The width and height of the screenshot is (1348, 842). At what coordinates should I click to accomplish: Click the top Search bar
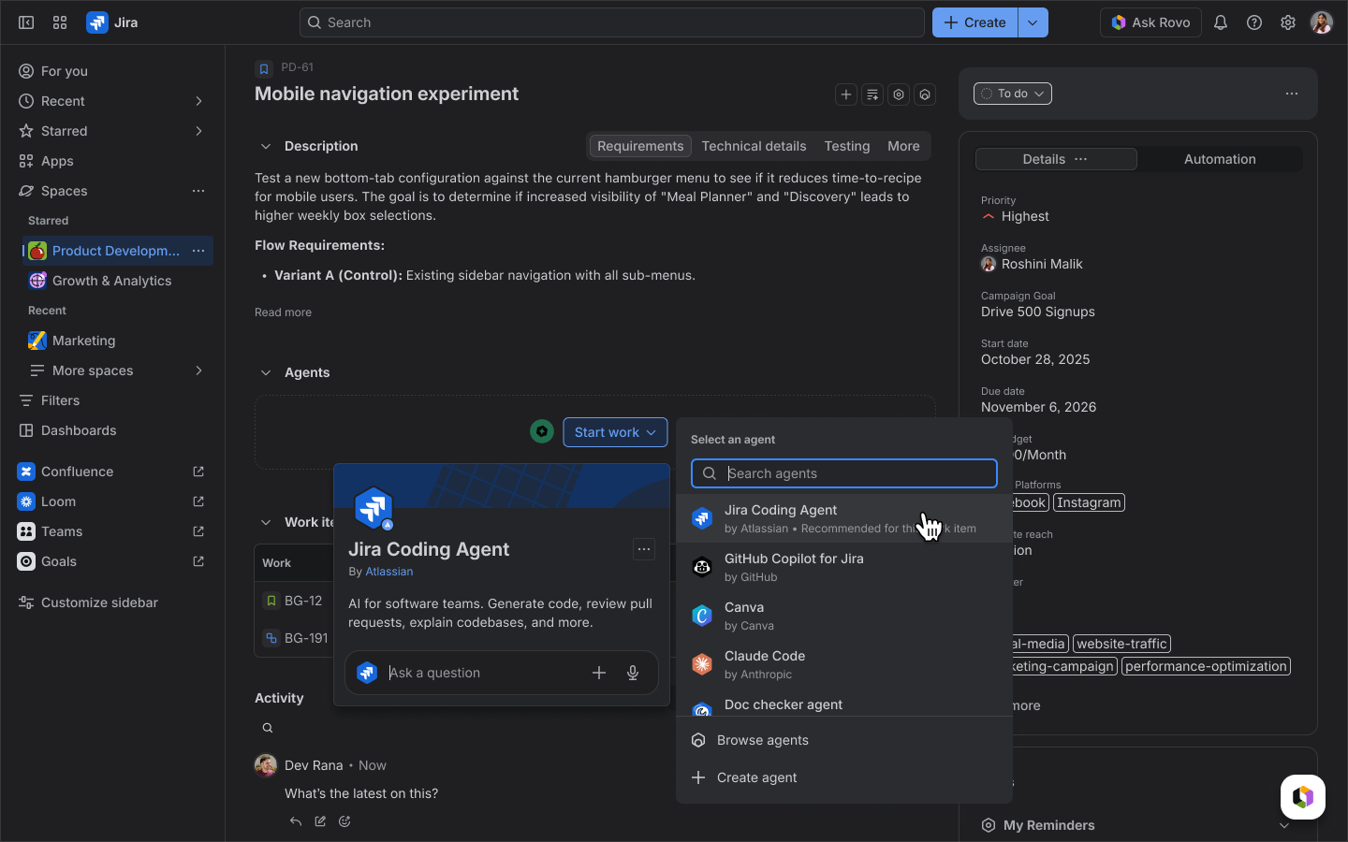612,22
